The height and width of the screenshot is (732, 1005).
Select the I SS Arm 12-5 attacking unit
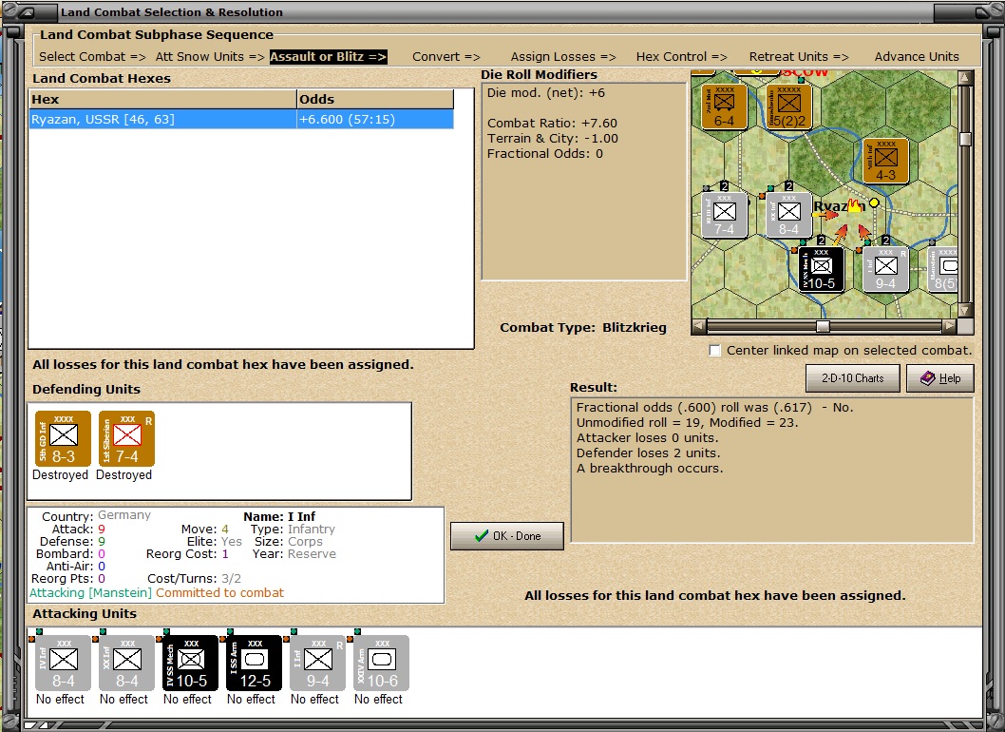(254, 664)
